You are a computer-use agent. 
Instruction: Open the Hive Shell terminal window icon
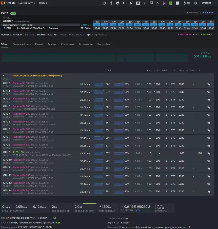pos(151,3)
